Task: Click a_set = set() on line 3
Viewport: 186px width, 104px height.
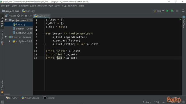Action: (x=56, y=27)
